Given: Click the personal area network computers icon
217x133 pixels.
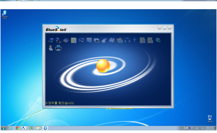Looking at the screenshot, I should click(51, 40).
